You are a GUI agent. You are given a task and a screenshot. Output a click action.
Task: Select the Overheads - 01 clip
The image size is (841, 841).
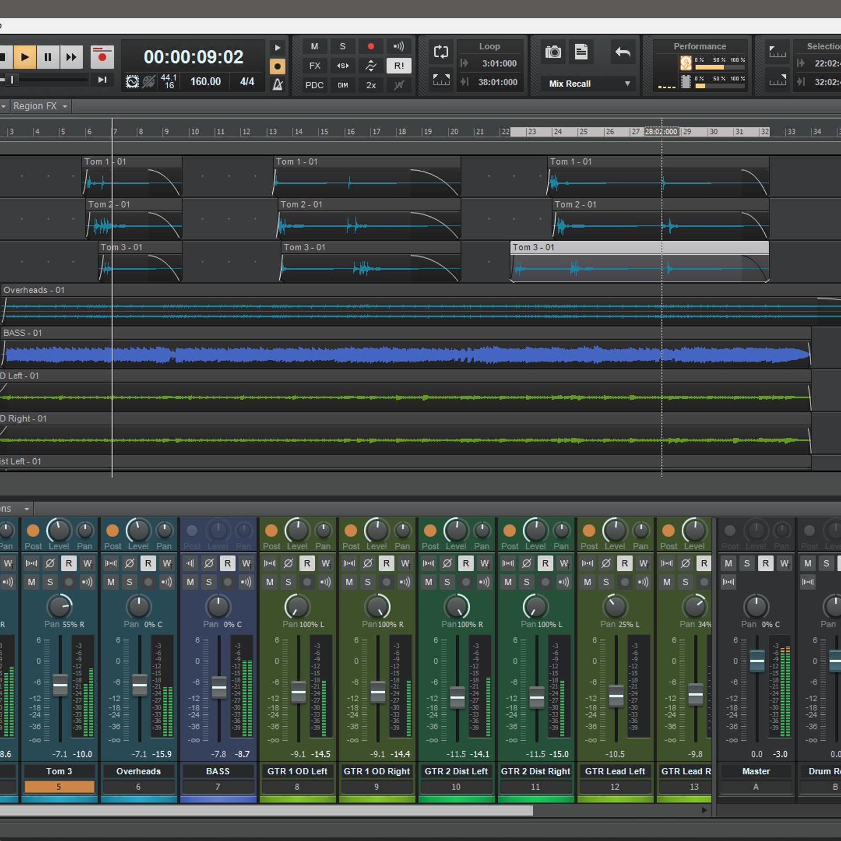(x=420, y=305)
